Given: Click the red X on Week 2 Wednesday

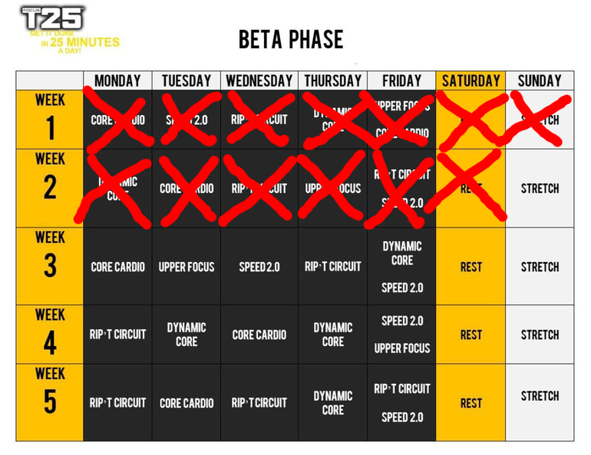Looking at the screenshot, I should coord(259,188).
